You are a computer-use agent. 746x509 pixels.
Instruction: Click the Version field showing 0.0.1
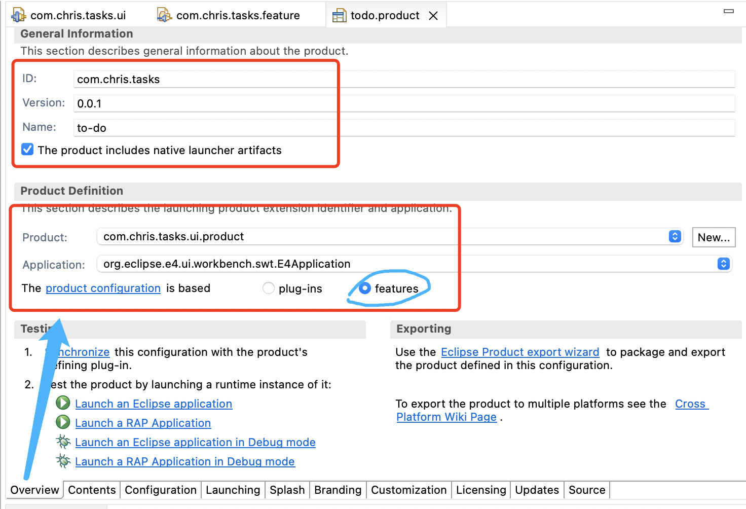[x=404, y=103]
